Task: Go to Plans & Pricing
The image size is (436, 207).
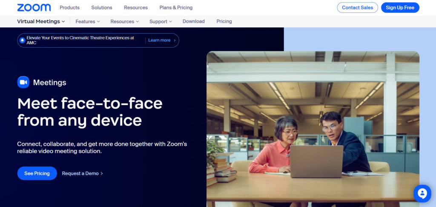Action: point(176,8)
